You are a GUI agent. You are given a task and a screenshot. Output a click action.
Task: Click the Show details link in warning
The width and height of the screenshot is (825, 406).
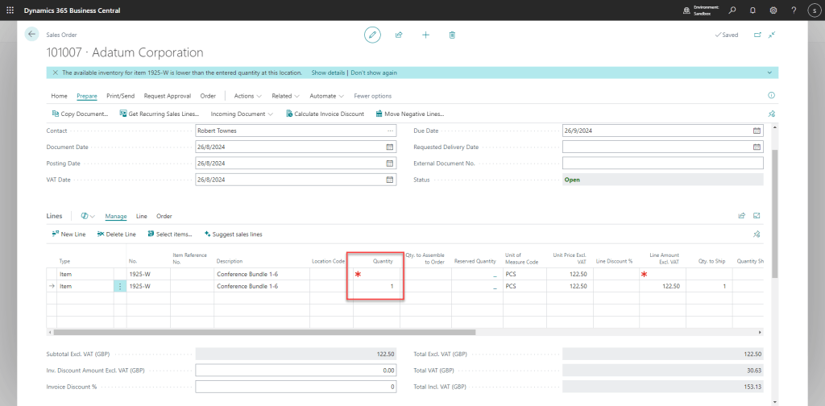pos(328,72)
